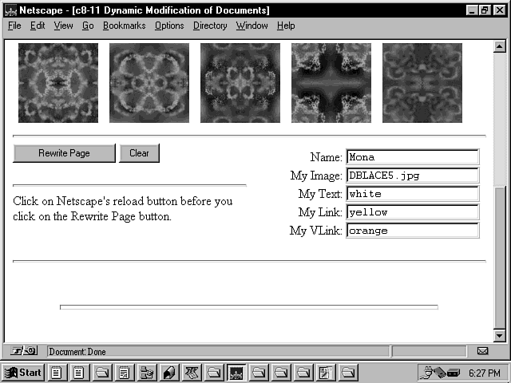Viewport: 511px width, 383px height.
Task: Click the vertical scrollbar down arrow
Action: (500, 337)
